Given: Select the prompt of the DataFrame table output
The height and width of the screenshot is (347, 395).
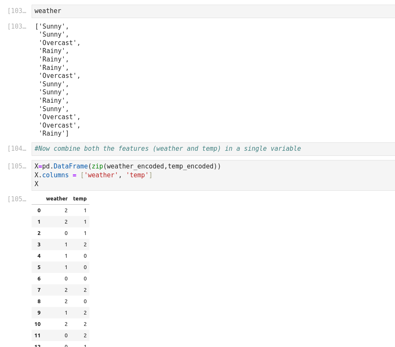Looking at the screenshot, I should 17,199.
